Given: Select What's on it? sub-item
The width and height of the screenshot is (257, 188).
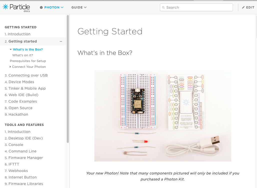Looking at the screenshot, I should [23, 55].
